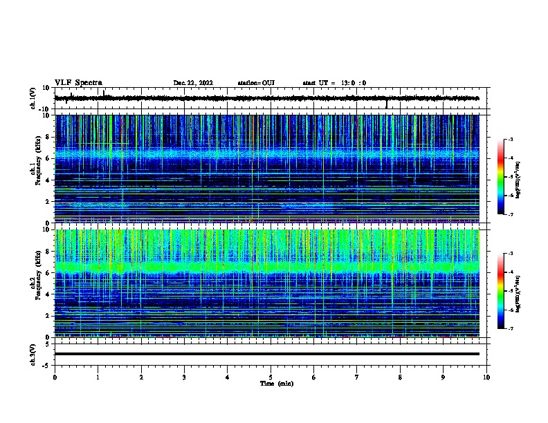The height and width of the screenshot is (423, 548).
Task: Click the ch.2 spectrogram green 6-7 kHz band
Action: (x=266, y=267)
